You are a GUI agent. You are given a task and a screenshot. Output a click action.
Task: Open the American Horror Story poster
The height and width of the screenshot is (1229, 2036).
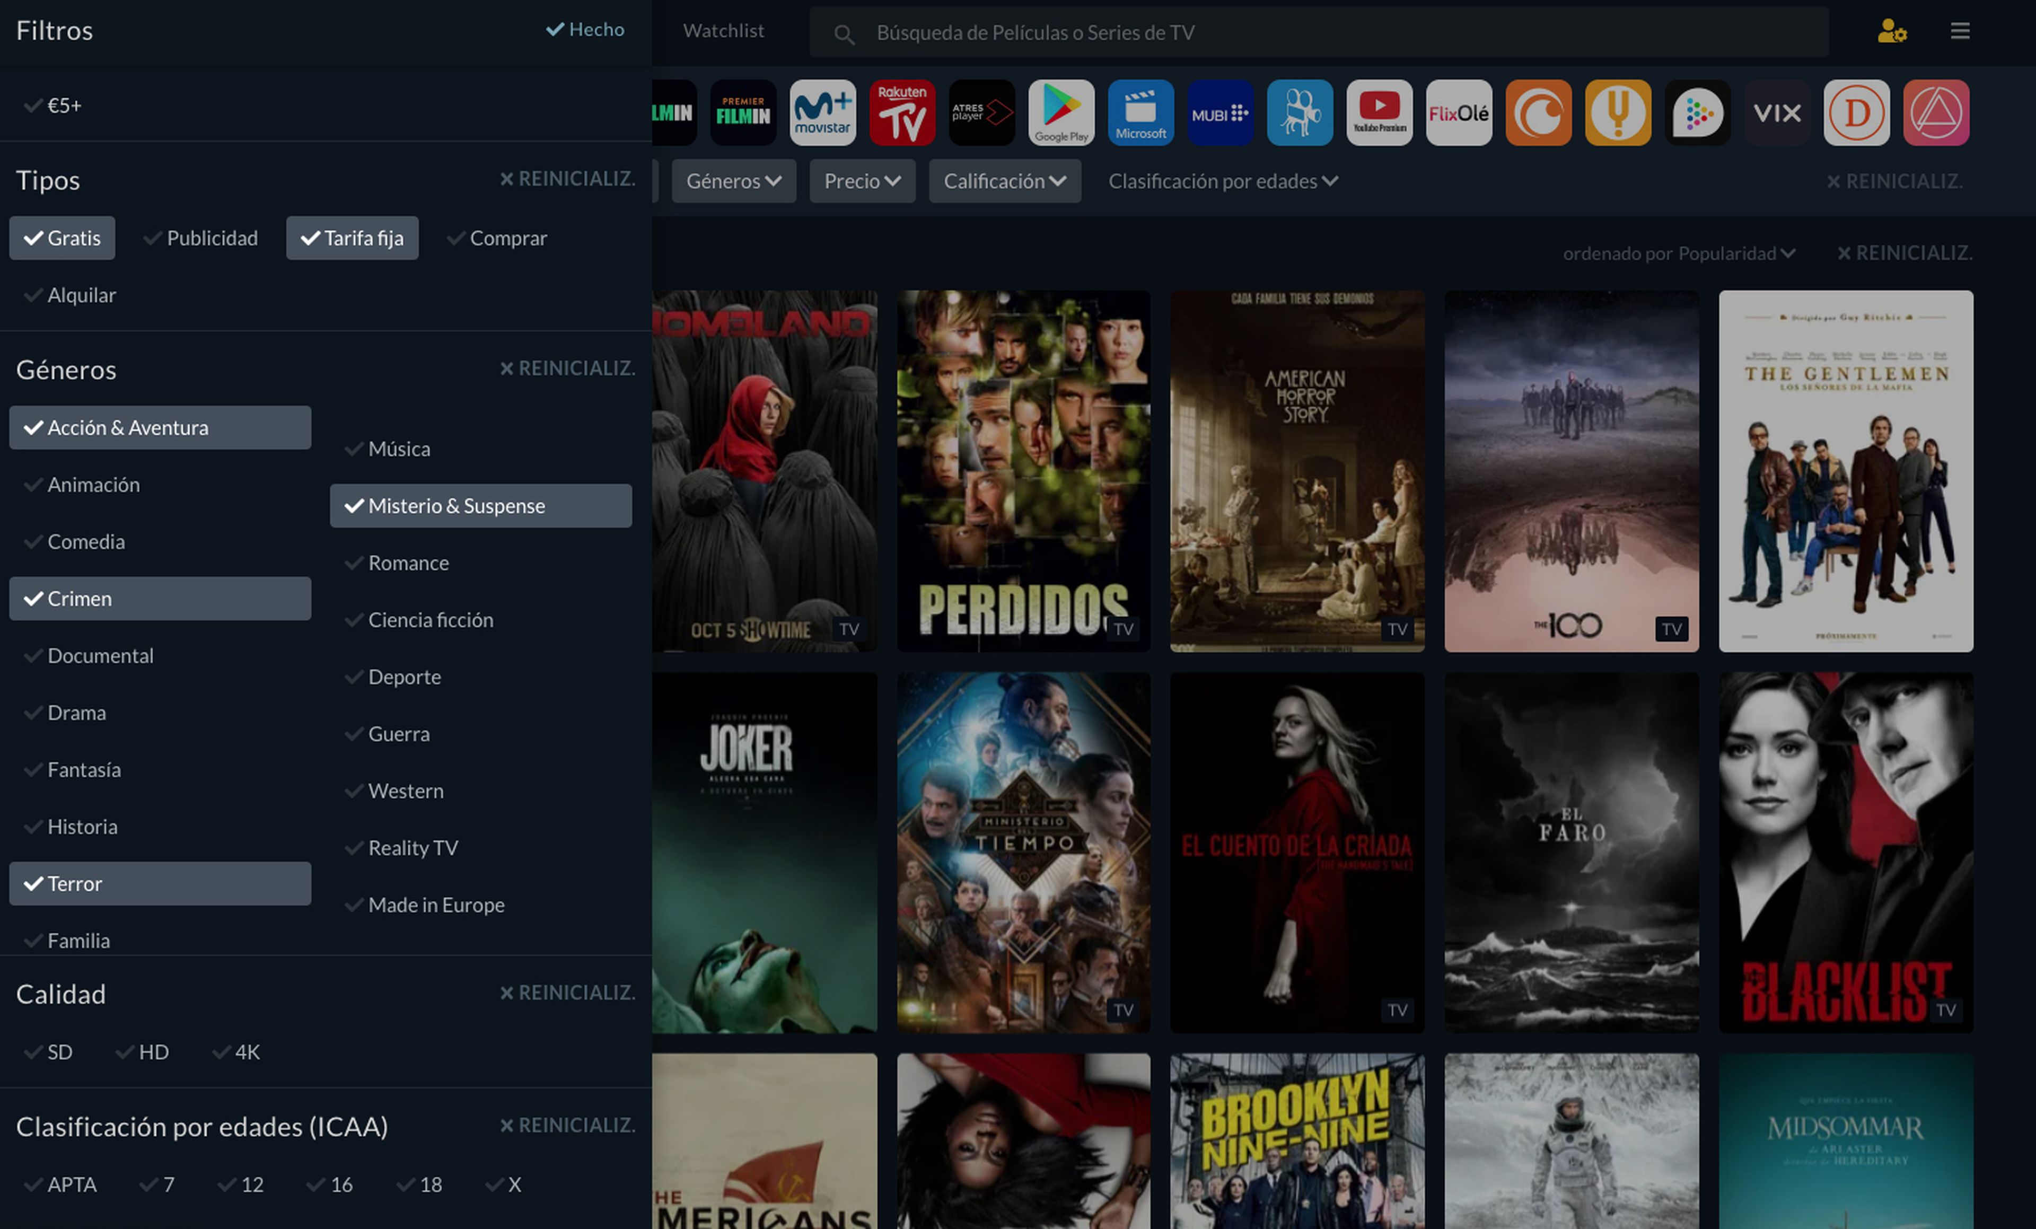pos(1297,471)
